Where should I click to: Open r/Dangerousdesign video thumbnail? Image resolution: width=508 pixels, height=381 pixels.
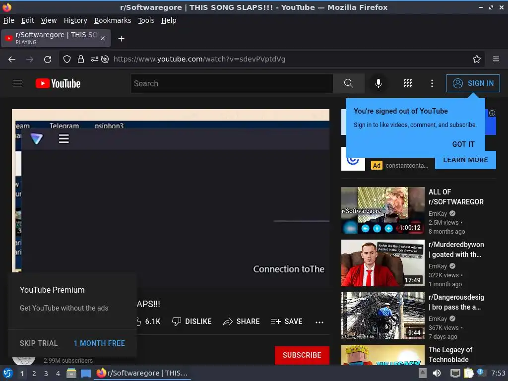click(382, 316)
